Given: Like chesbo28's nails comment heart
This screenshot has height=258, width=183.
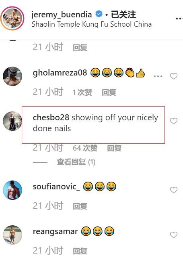Looking at the screenshot, I should point(174,121).
